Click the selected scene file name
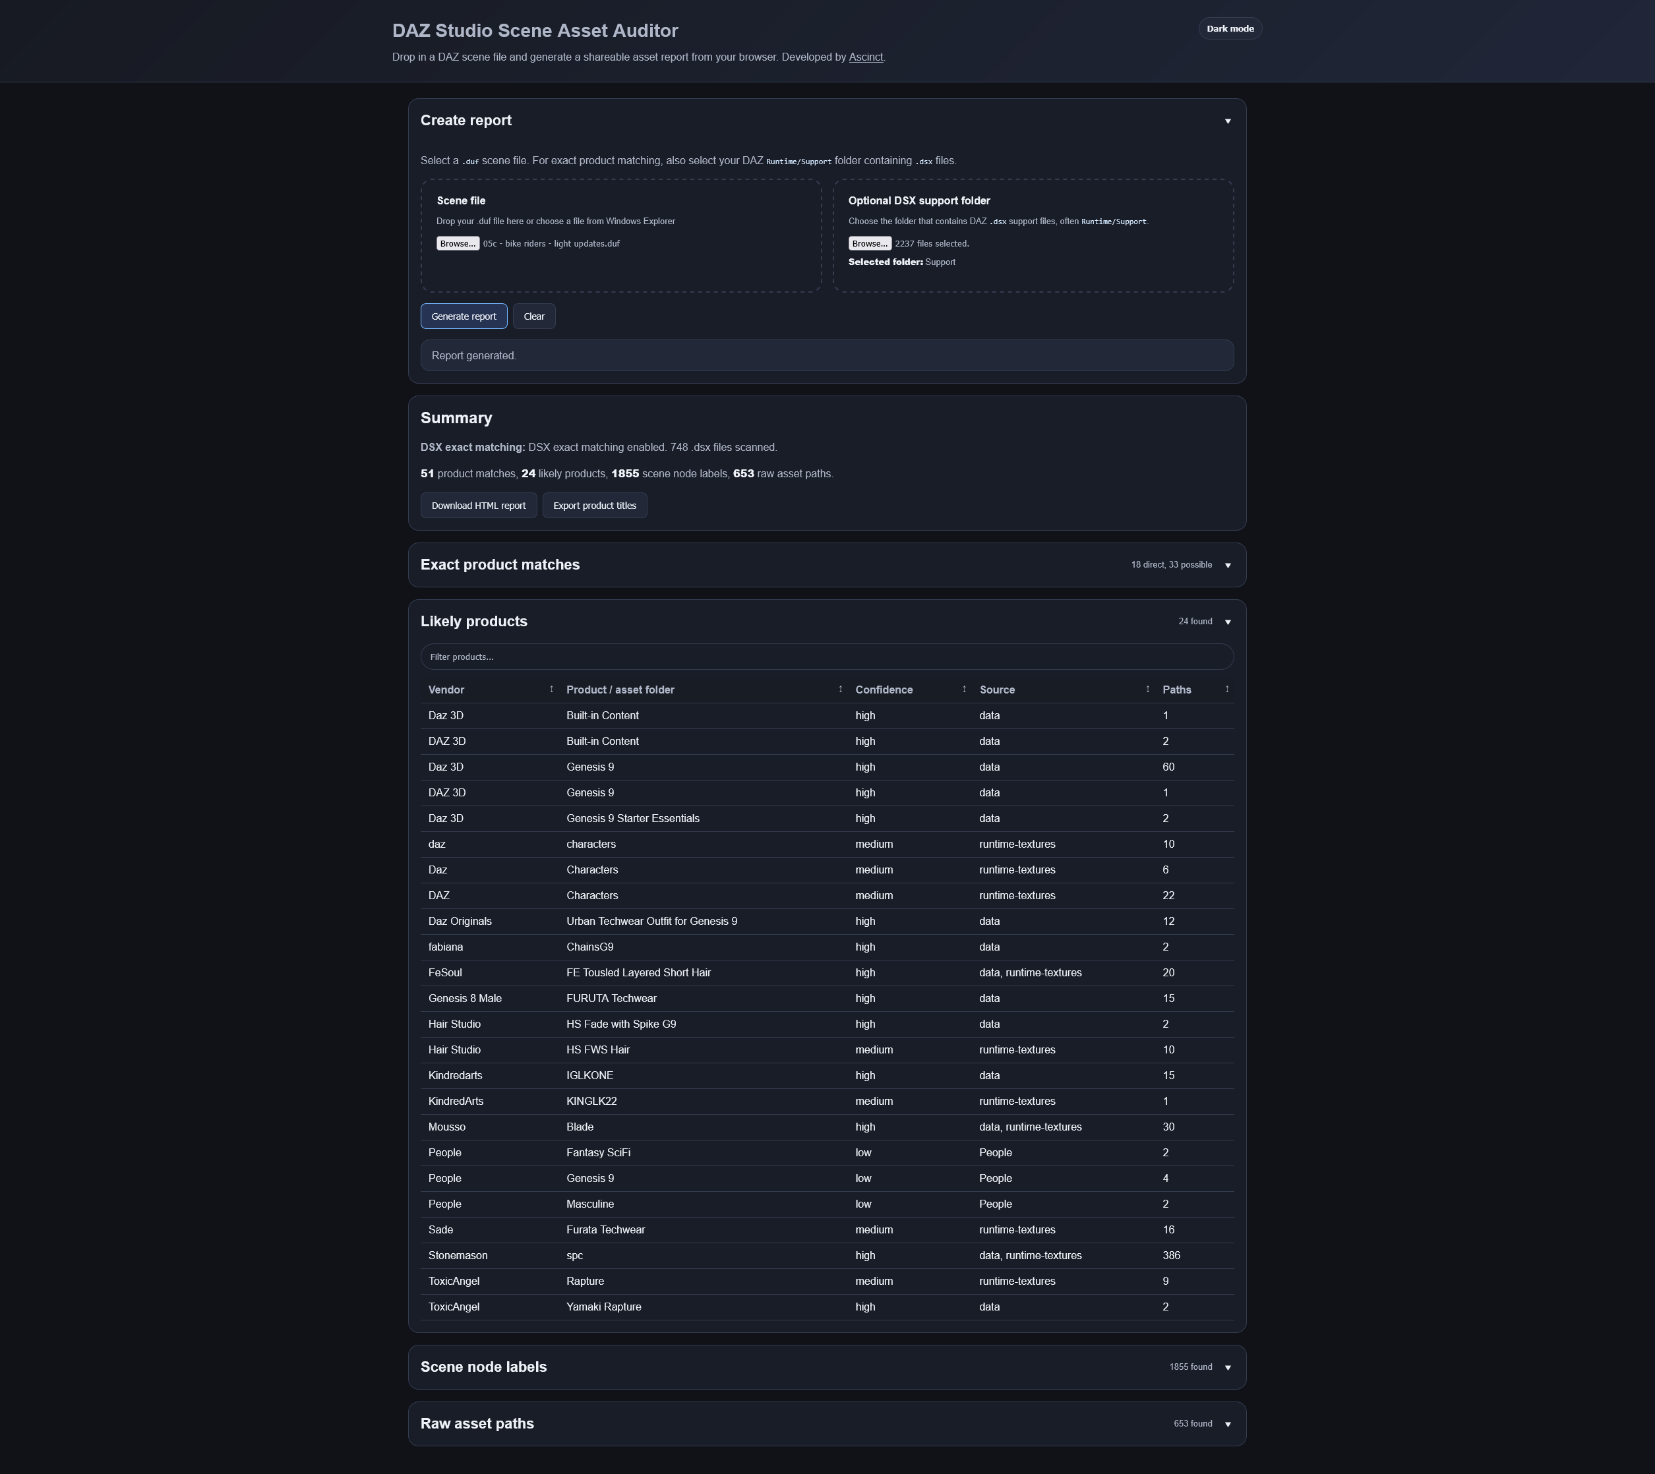The image size is (1655, 1474). (551, 244)
